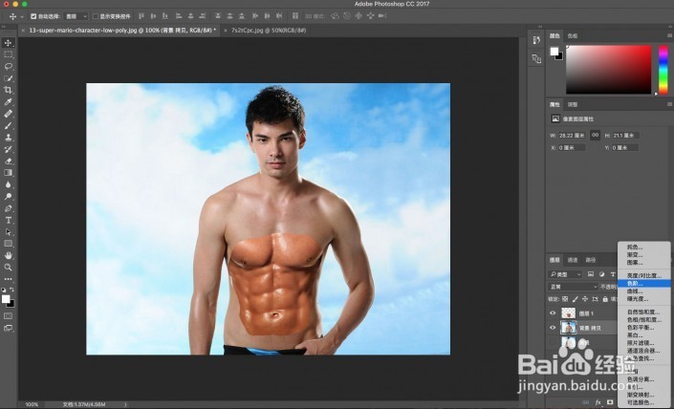674x409 pixels.
Task: Select the Rectangular Marquee tool
Action: pyautogui.click(x=9, y=54)
